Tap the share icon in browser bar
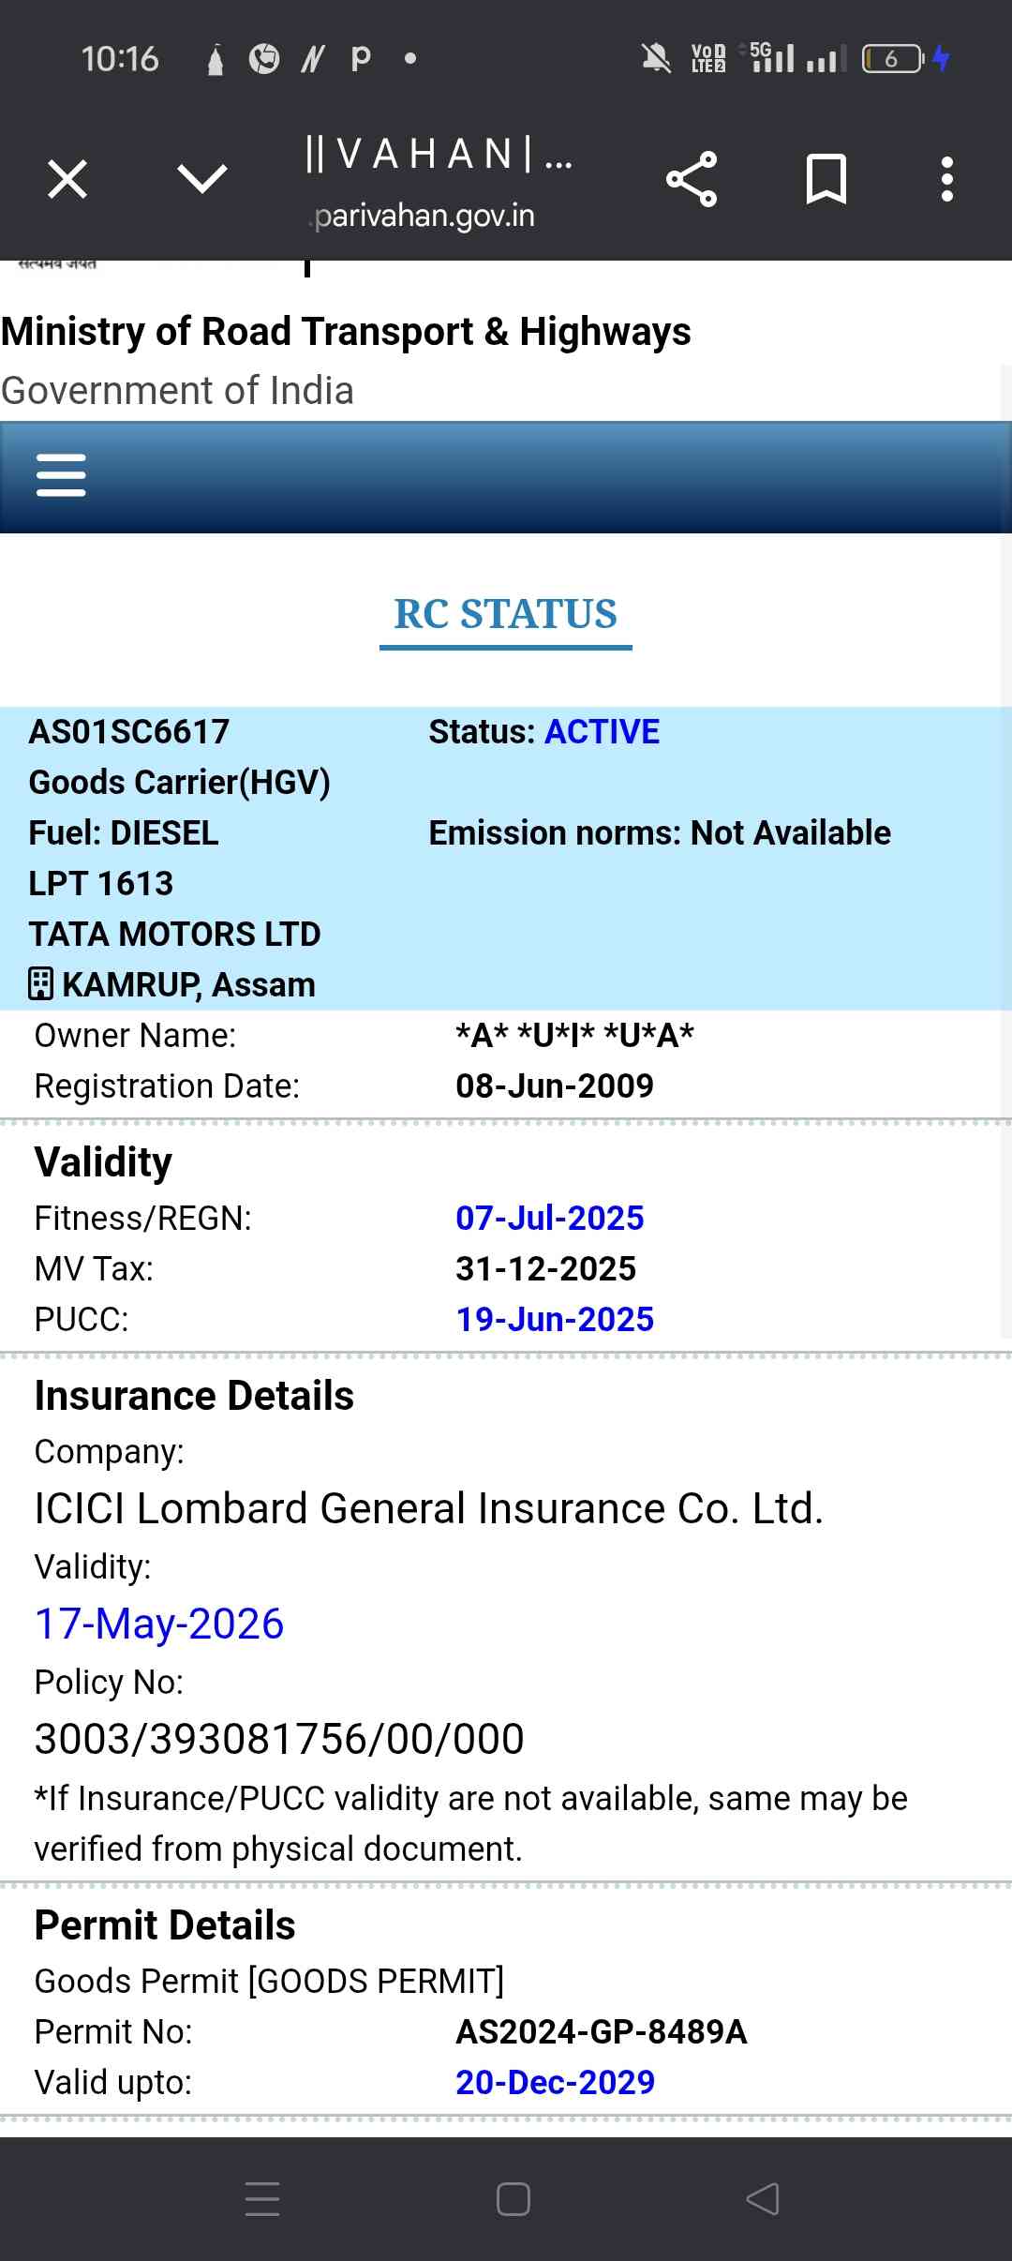The height and width of the screenshot is (2261, 1012). 692,179
